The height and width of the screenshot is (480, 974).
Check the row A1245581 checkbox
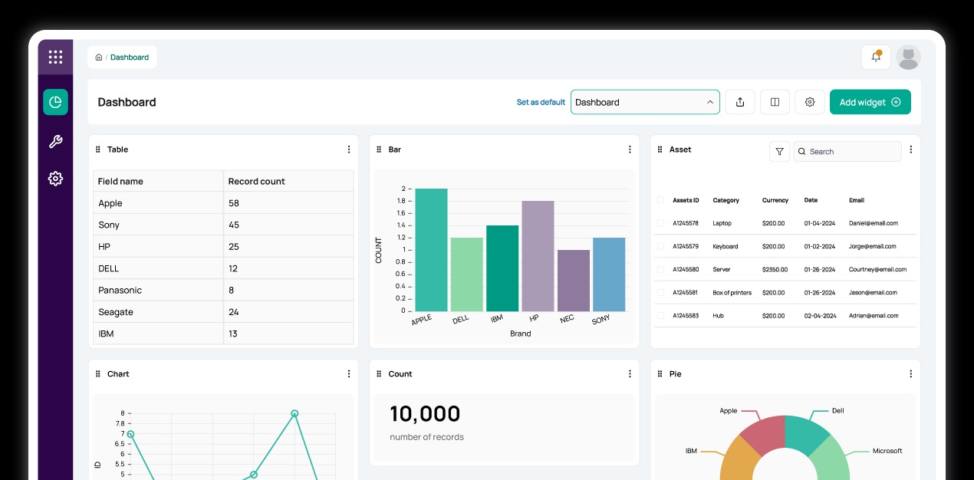[661, 292]
